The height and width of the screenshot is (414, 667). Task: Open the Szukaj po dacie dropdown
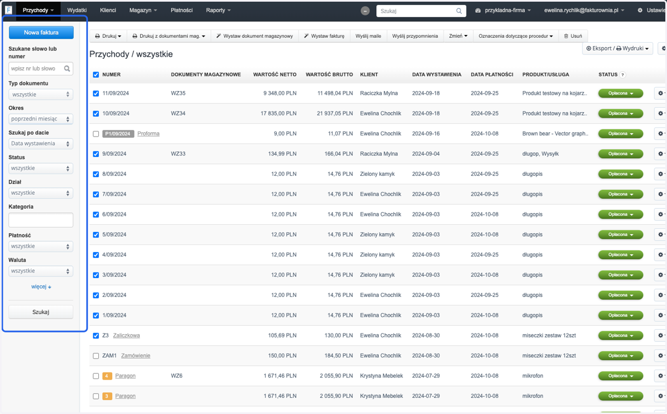tap(41, 144)
